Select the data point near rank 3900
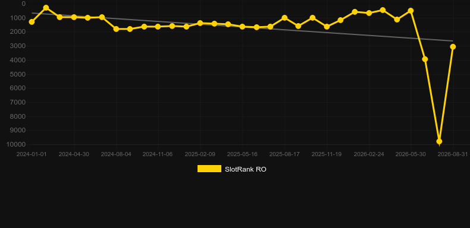 click(x=425, y=59)
